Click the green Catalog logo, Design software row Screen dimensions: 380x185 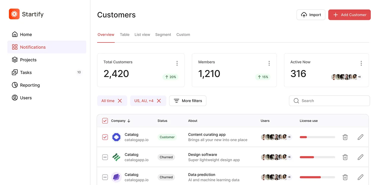click(x=116, y=157)
